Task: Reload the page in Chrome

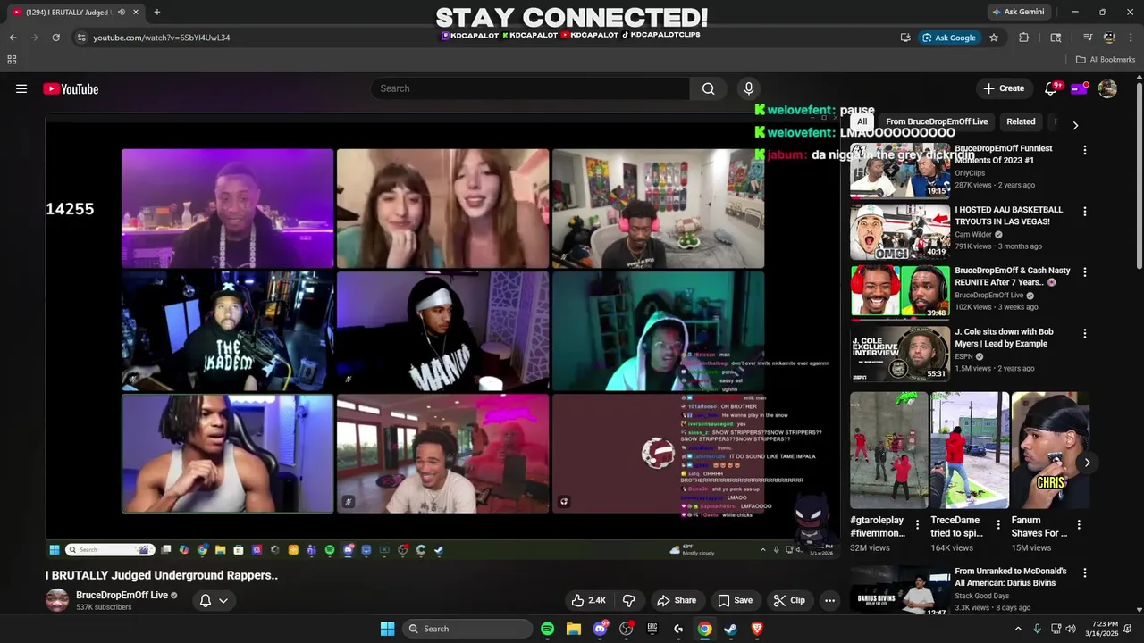Action: [x=55, y=38]
